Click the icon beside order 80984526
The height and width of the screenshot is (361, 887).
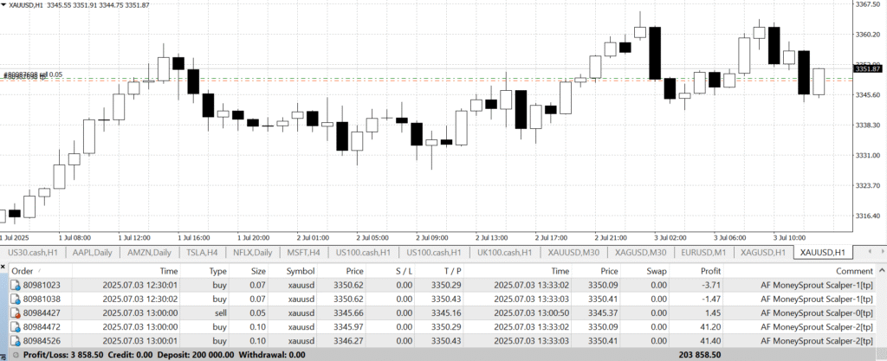pyautogui.click(x=16, y=342)
